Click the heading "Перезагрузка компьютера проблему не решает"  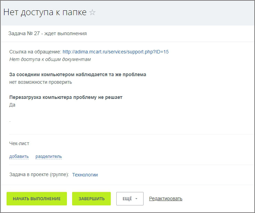(x=66, y=97)
